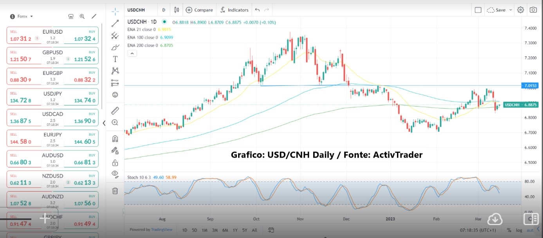
Task: Open the D interval dropdown
Action: tap(163, 10)
